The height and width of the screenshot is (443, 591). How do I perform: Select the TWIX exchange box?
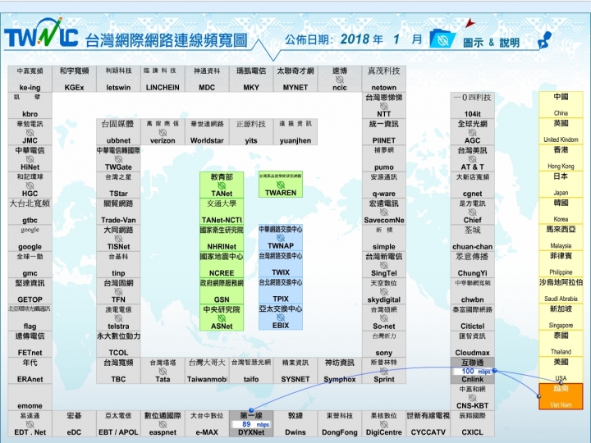coord(281,264)
